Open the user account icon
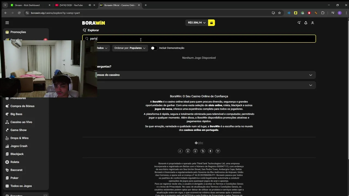The height and width of the screenshot is (196, 349). pos(312,23)
